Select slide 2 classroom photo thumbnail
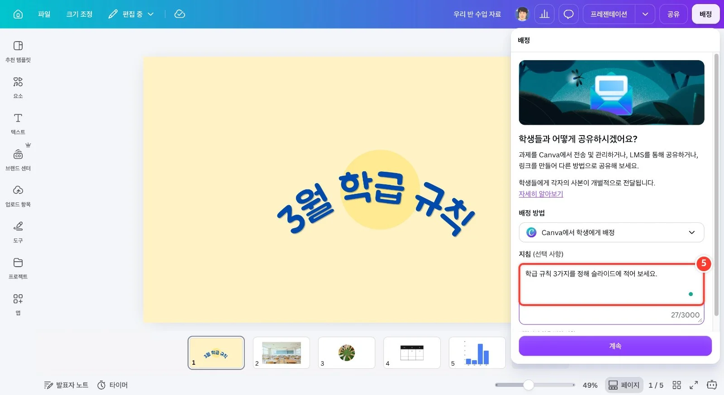Viewport: 724px width, 395px height. [x=281, y=353]
